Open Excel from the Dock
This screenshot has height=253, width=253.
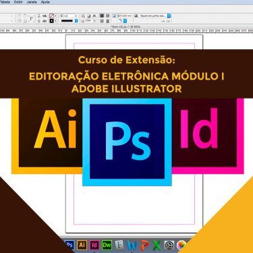coord(157,245)
